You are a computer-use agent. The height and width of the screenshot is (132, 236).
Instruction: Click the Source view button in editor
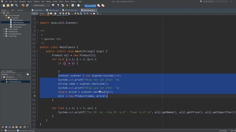coord(35,14)
